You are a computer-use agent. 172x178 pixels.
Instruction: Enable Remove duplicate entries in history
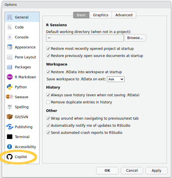[x=48, y=102]
